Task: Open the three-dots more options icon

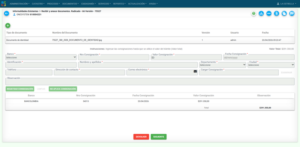Action: coord(269,13)
